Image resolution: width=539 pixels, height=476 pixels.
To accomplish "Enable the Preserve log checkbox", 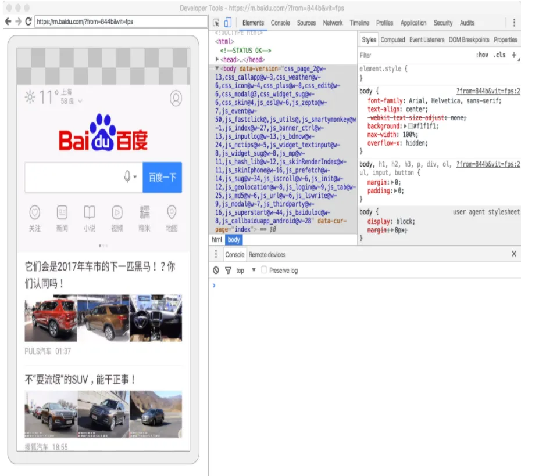I will (264, 271).
